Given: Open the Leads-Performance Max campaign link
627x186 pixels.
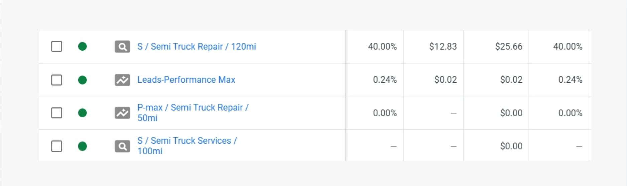Looking at the screenshot, I should click(x=186, y=80).
